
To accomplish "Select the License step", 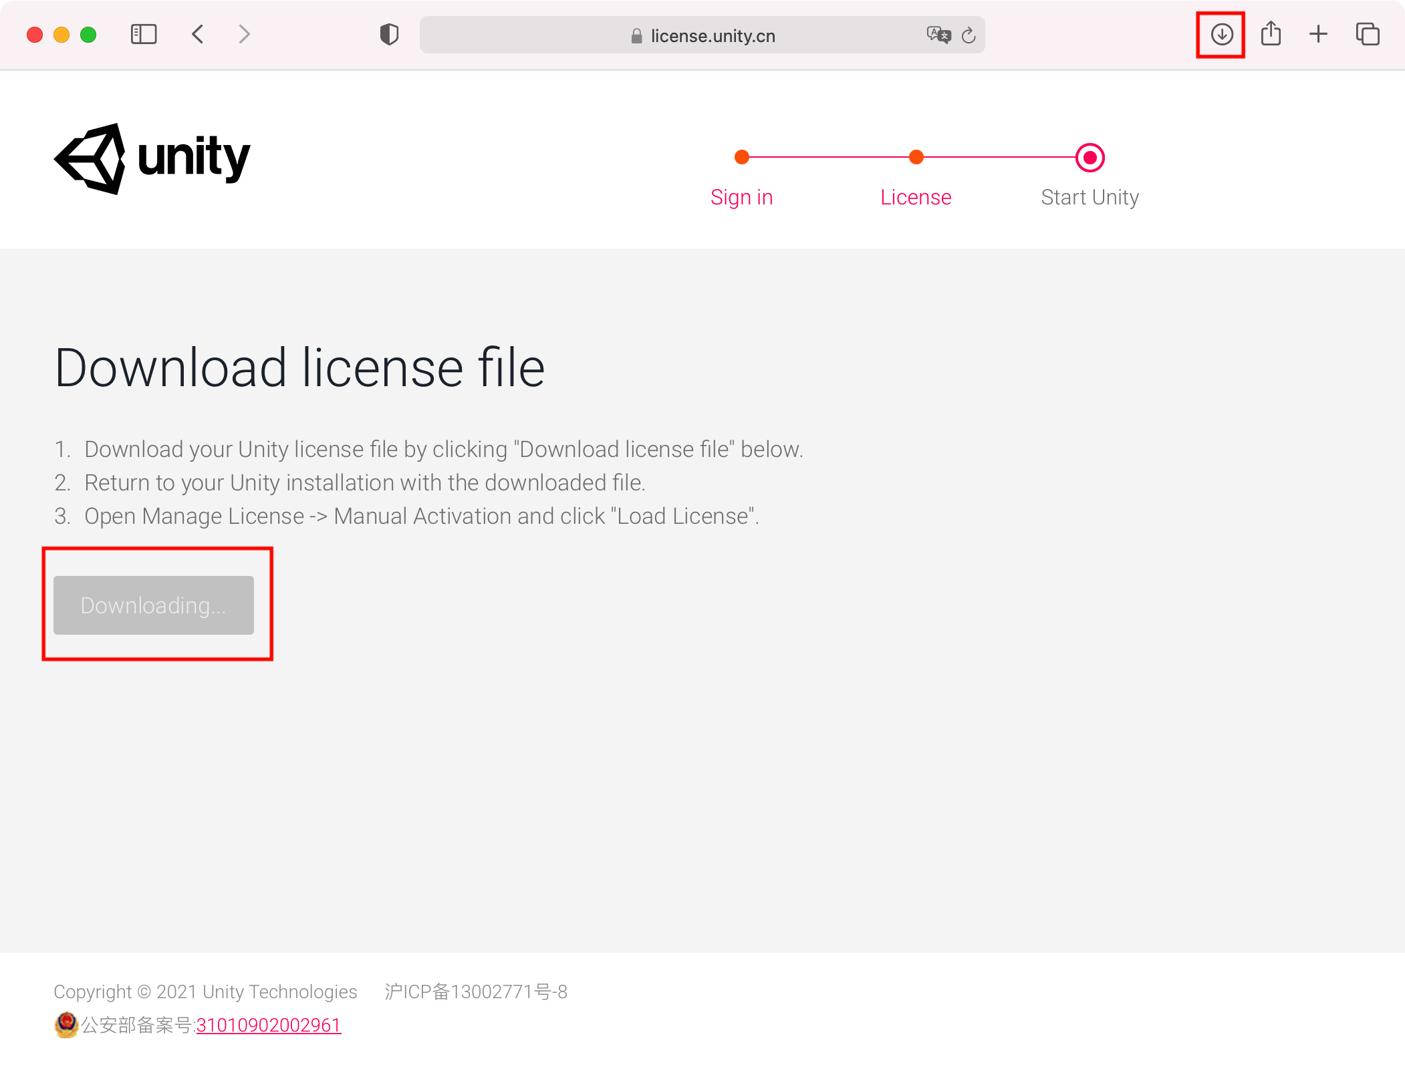I will point(916,197).
